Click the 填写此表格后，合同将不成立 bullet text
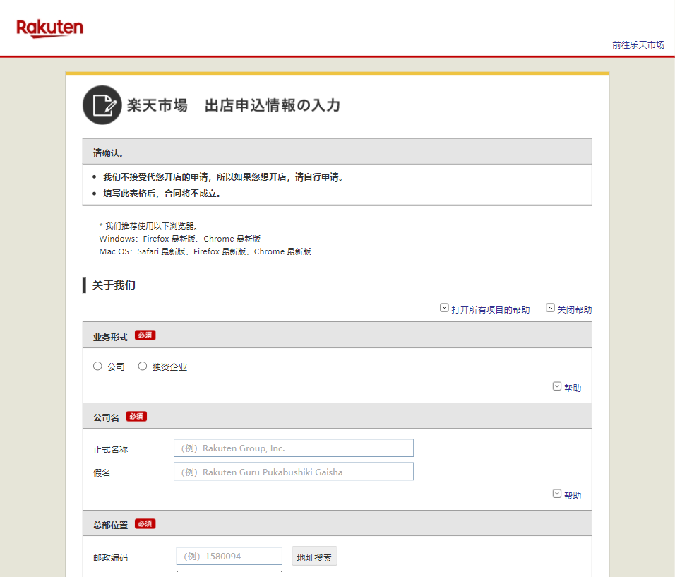This screenshot has height=577, width=675. pos(162,194)
